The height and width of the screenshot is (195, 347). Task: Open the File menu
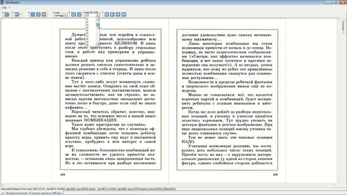point(4,8)
